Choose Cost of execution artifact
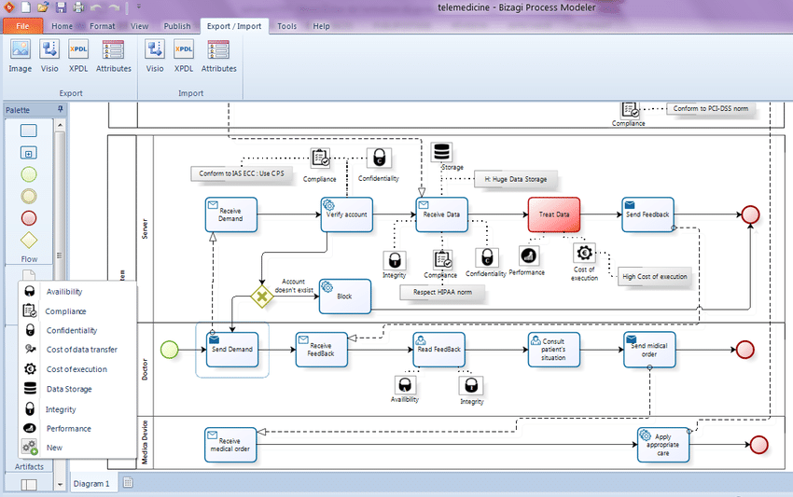Screen dimensions: 793x497 [x=77, y=369]
